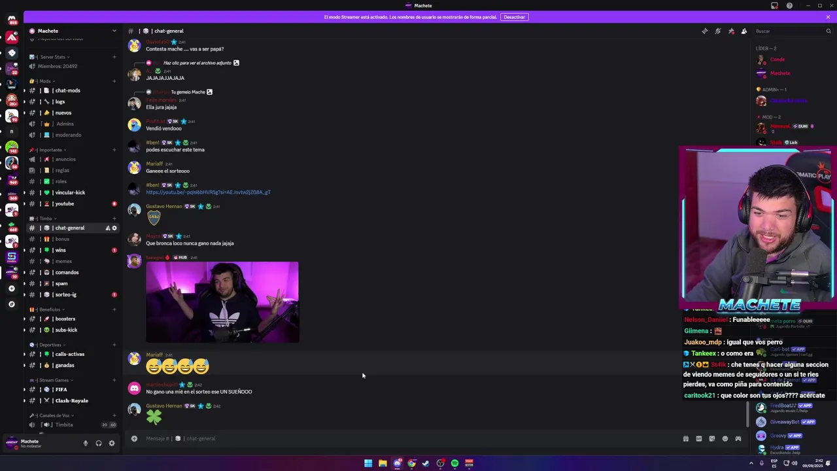Open the wins channel

click(x=72, y=250)
